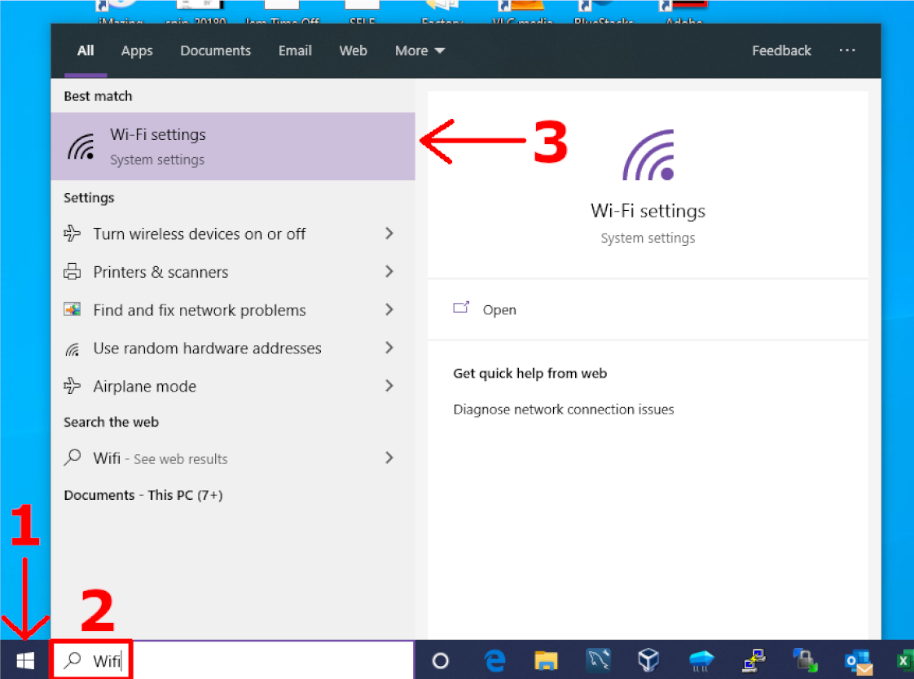This screenshot has height=679, width=914.
Task: Launch Excel from the taskbar
Action: (x=904, y=660)
